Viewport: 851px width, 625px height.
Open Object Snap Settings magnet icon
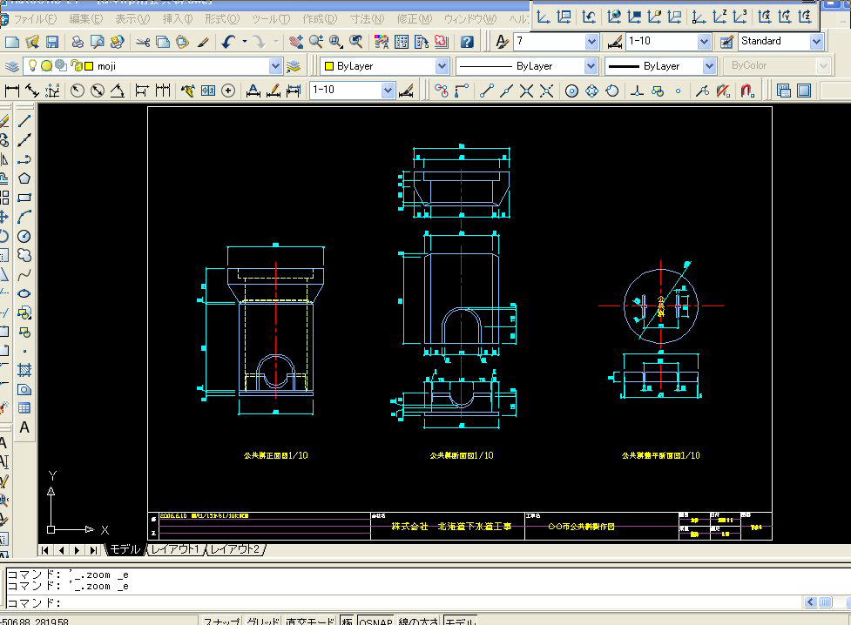pos(747,91)
